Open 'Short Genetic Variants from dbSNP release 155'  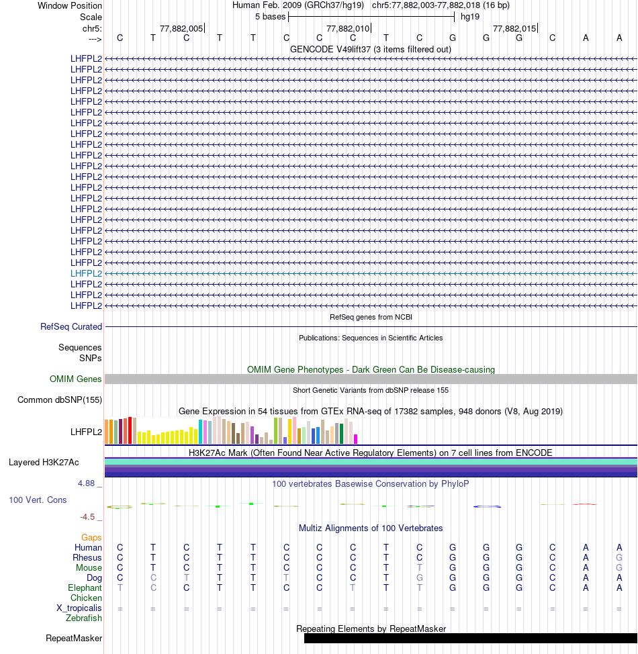371,390
